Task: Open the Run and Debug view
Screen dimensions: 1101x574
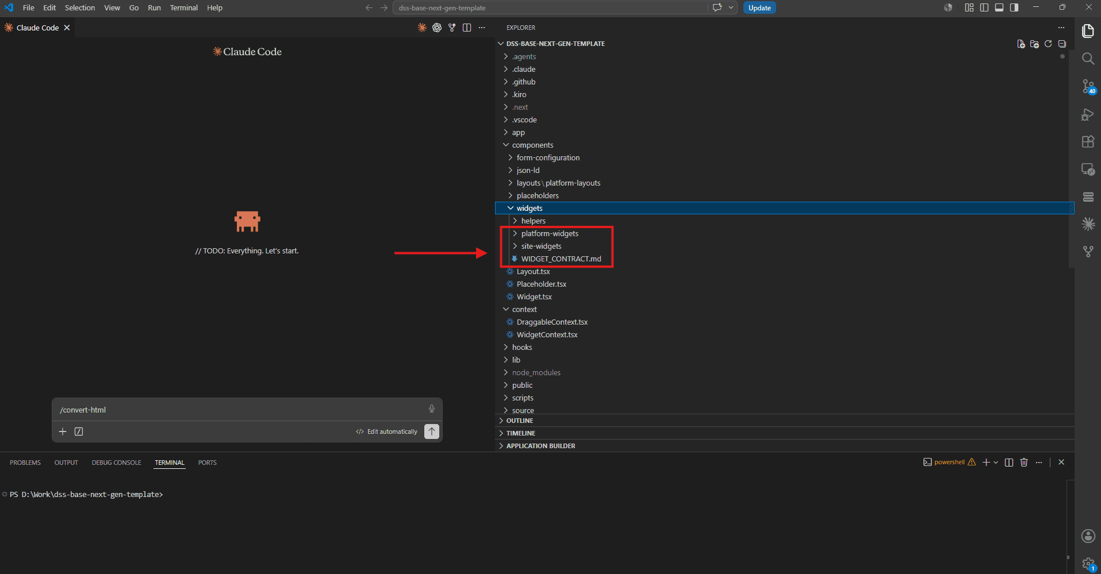Action: pos(1088,114)
